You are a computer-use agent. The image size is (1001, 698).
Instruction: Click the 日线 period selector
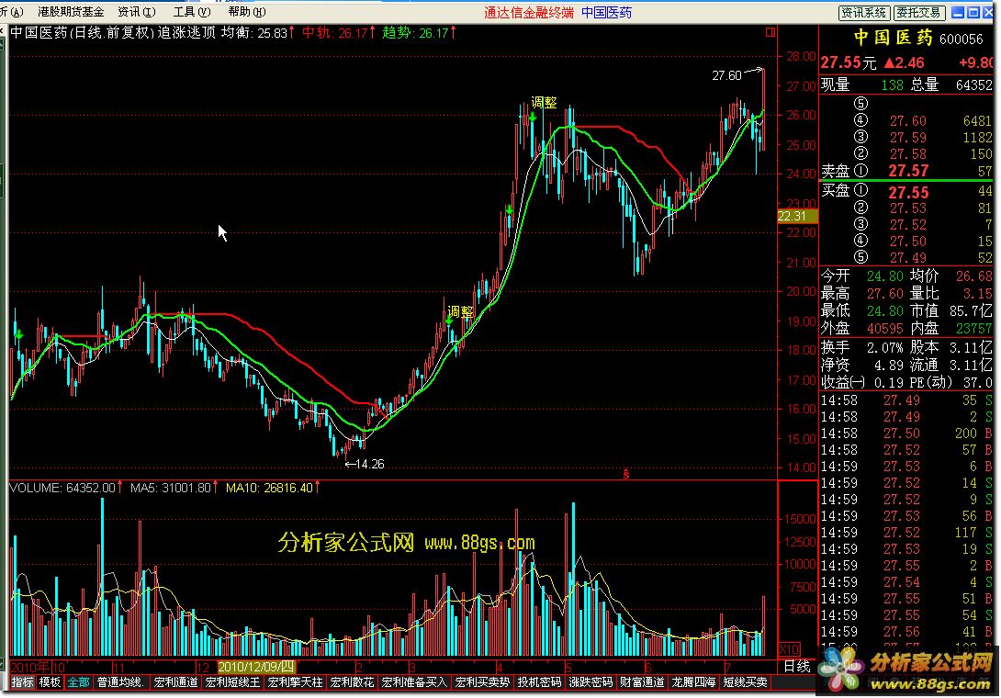point(797,667)
